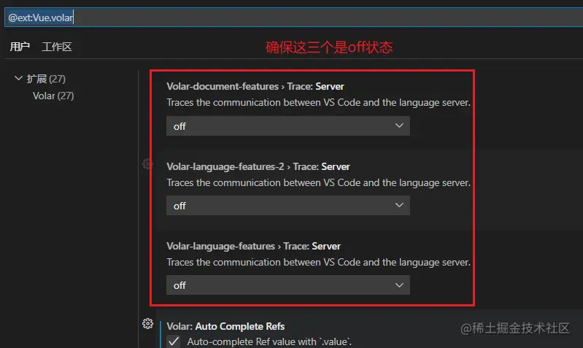Toggle the Auto-complete Ref value checkbox
583x348 pixels.
point(174,341)
